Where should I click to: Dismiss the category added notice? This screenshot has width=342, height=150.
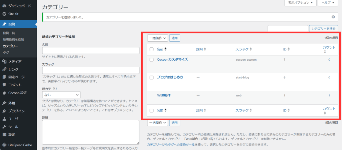point(333,17)
